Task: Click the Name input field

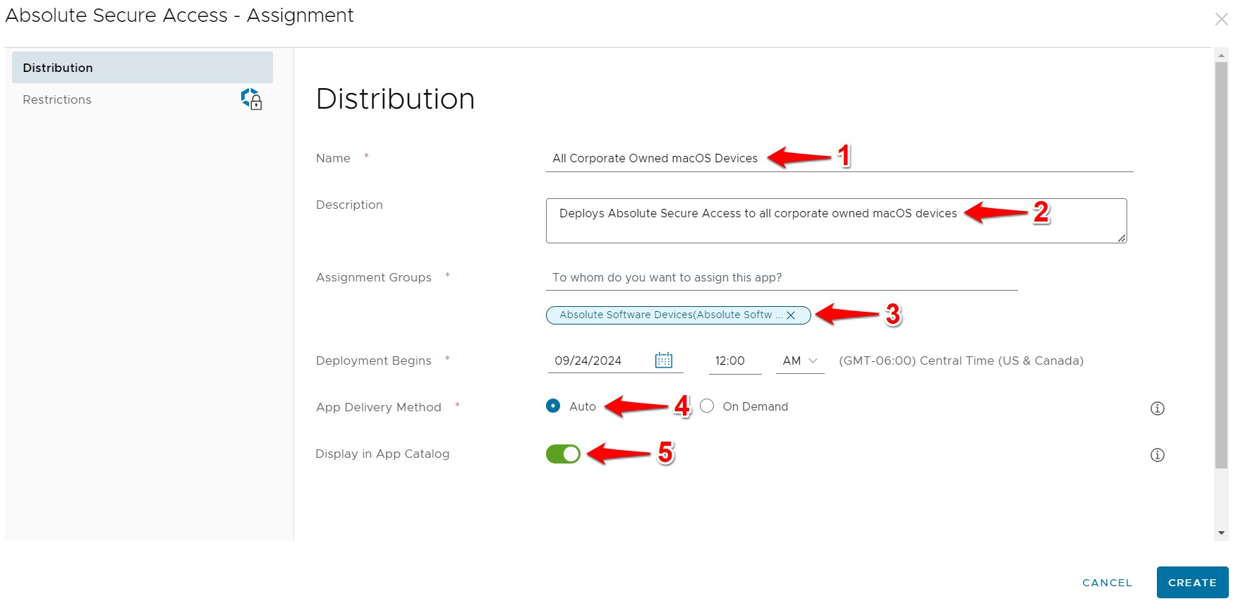Action: pos(839,159)
